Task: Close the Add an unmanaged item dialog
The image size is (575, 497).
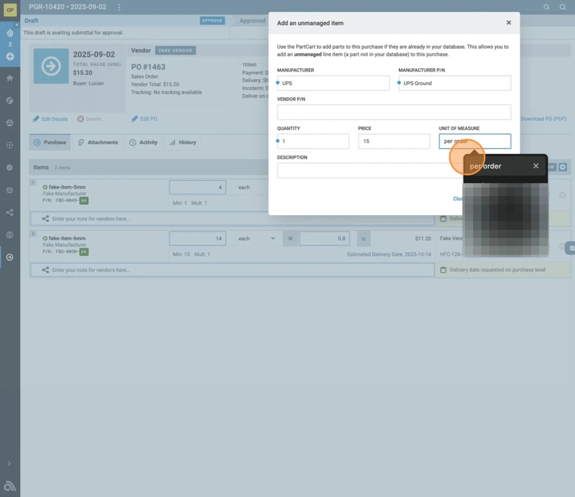Action: [x=508, y=23]
